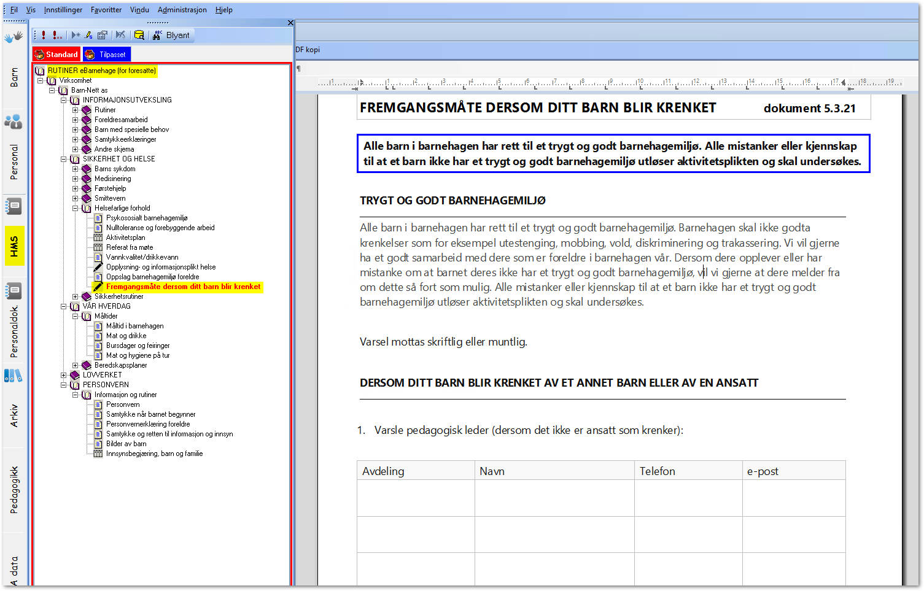924x591 pixels.
Task: Click the yellow database search icon
Action: [139, 35]
